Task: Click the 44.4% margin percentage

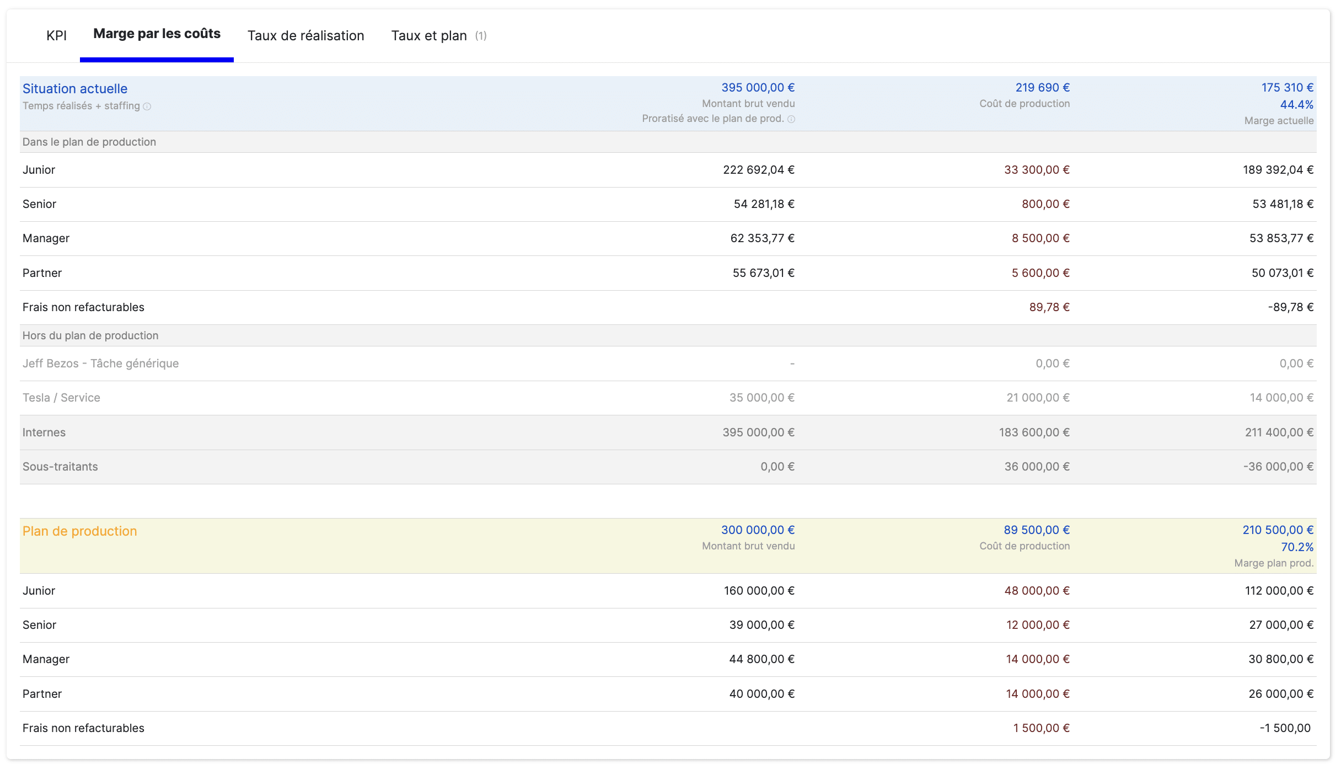Action: click(x=1297, y=105)
